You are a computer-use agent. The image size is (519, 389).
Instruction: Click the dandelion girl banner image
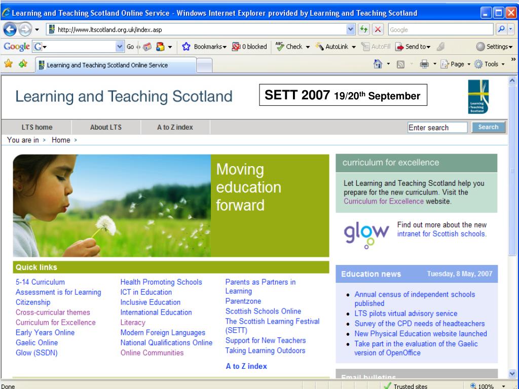click(112, 206)
